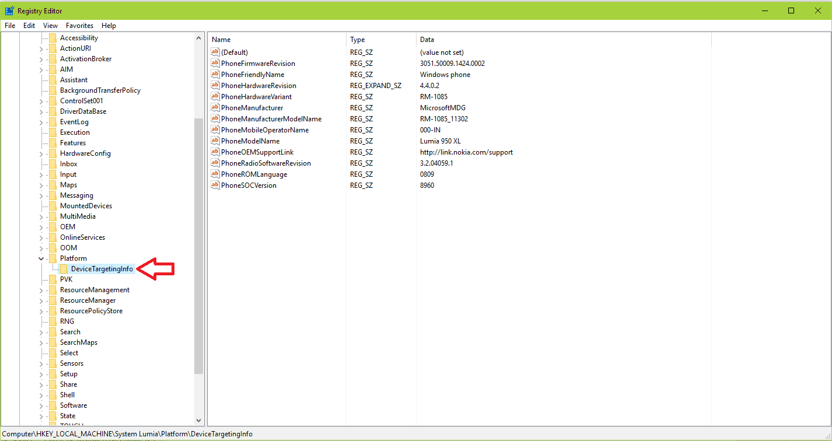Click data value '3051.50009.1424.0002'
The image size is (832, 441).
coord(452,64)
